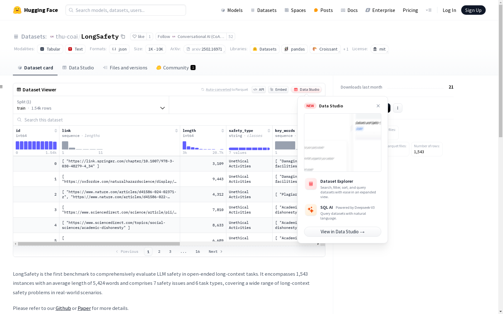
Task: Open the arxiv:2502.16971 tag
Action: (205, 49)
